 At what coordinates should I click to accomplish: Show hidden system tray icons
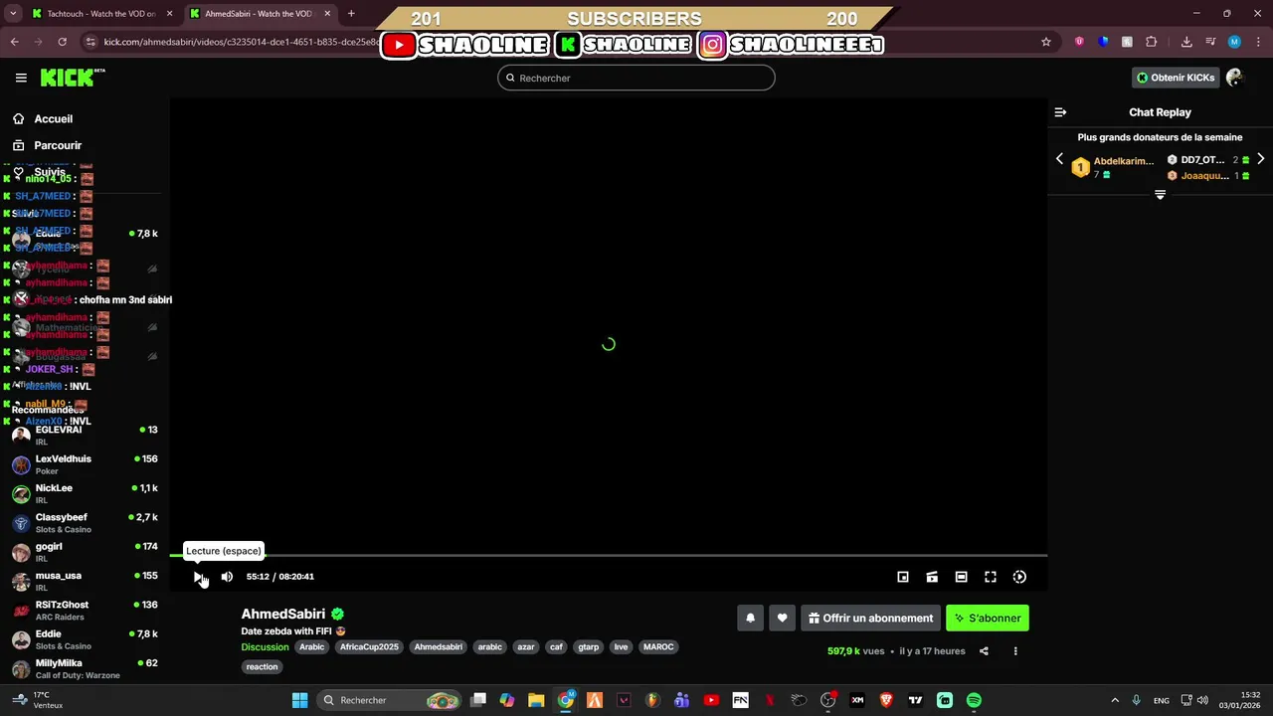click(x=1115, y=700)
